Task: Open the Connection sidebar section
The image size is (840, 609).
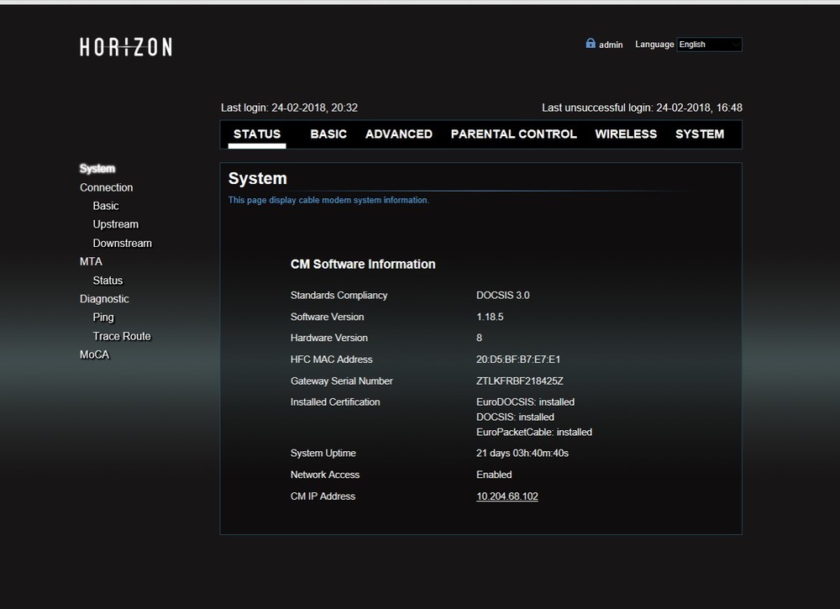Action: 106,187
